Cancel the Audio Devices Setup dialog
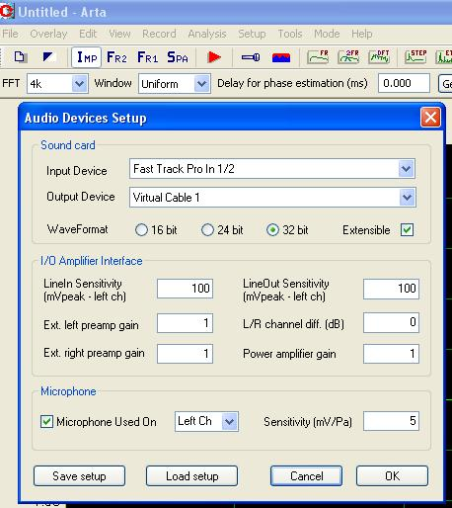This screenshot has height=508, width=452. [306, 475]
